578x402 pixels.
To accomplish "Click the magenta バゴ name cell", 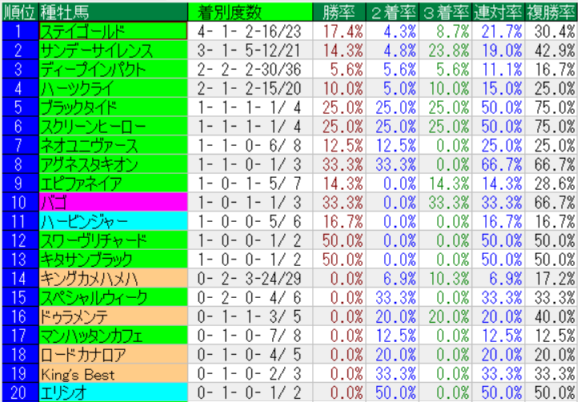I will tap(112, 202).
